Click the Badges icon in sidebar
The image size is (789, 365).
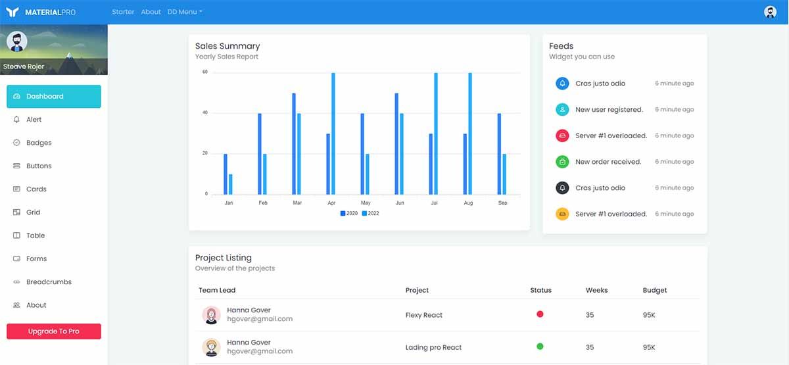click(16, 143)
